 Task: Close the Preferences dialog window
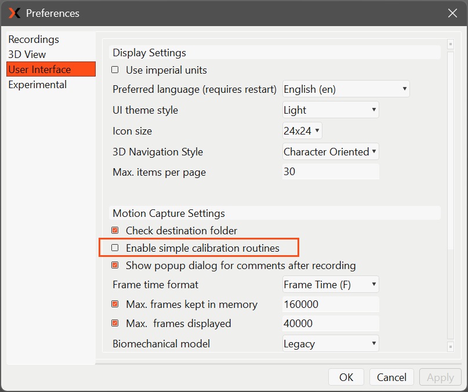coord(453,13)
